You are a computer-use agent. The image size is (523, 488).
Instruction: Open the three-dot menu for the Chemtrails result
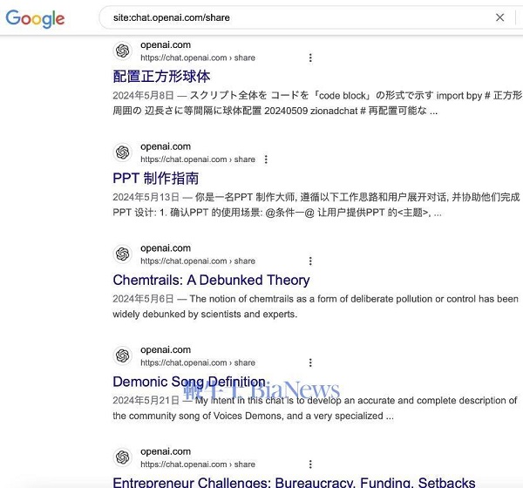click(x=310, y=261)
